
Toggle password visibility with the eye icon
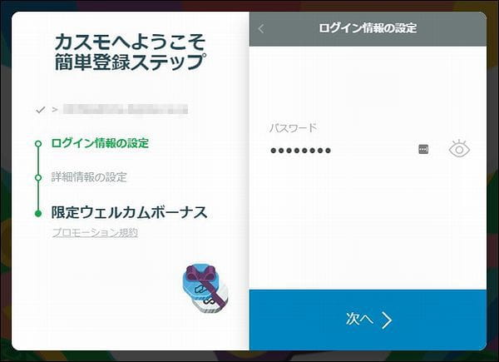coord(459,149)
